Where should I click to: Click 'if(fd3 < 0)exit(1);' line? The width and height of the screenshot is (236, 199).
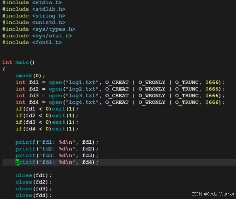point(47,122)
